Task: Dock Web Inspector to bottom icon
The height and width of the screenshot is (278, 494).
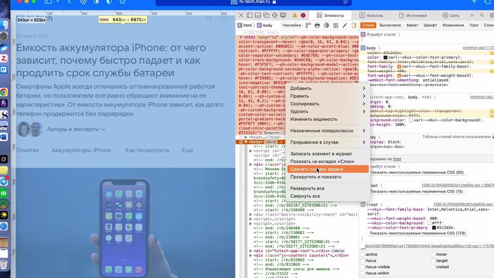Action: [257, 15]
